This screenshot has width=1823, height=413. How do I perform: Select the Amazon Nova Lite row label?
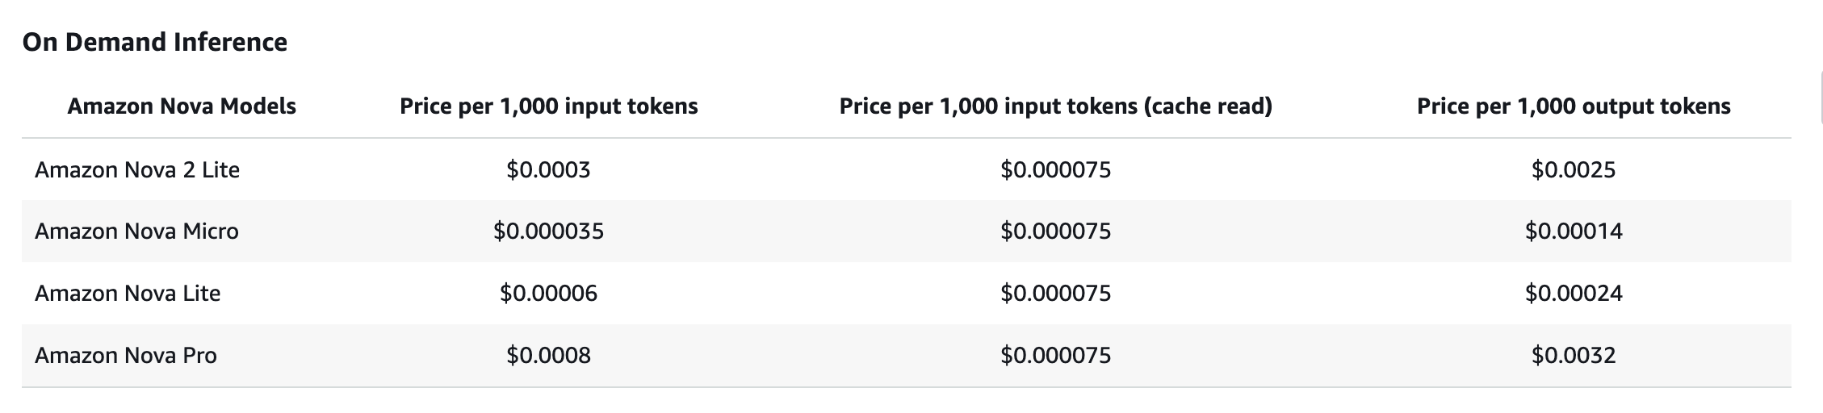pyautogui.click(x=128, y=293)
